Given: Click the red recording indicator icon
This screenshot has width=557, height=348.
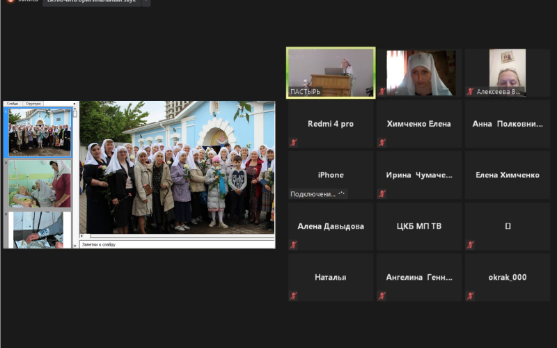Looking at the screenshot, I should point(10,1).
